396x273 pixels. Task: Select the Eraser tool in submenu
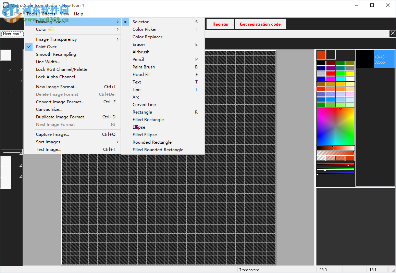point(139,44)
